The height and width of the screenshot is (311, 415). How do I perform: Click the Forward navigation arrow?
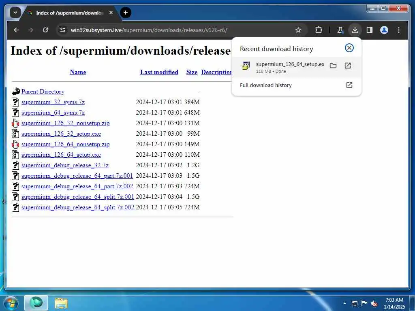[x=31, y=30]
